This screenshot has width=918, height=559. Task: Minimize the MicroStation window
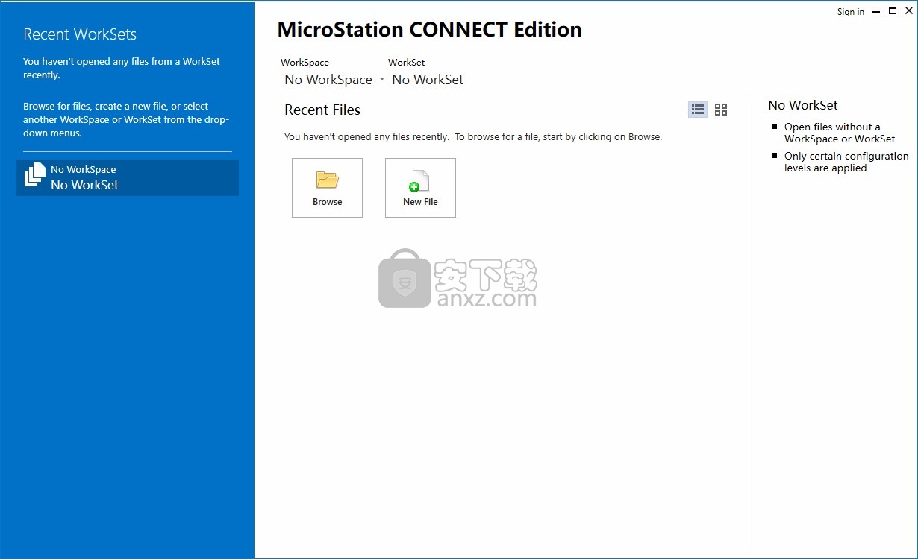click(875, 11)
